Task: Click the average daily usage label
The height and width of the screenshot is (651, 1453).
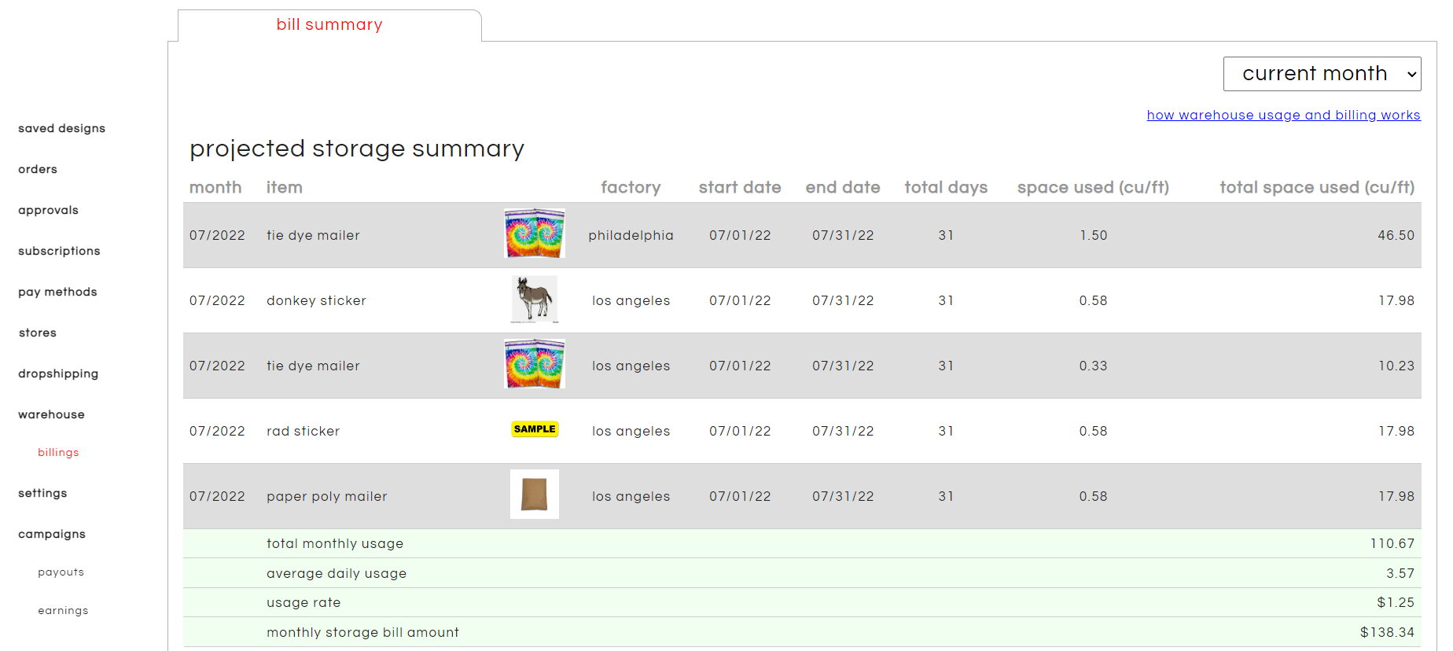Action: 337,573
